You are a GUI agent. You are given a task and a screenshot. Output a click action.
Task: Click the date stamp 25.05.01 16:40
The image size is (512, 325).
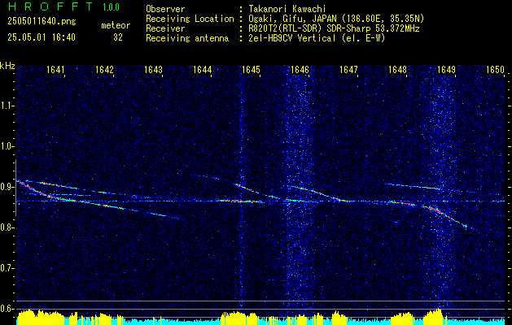click(42, 37)
